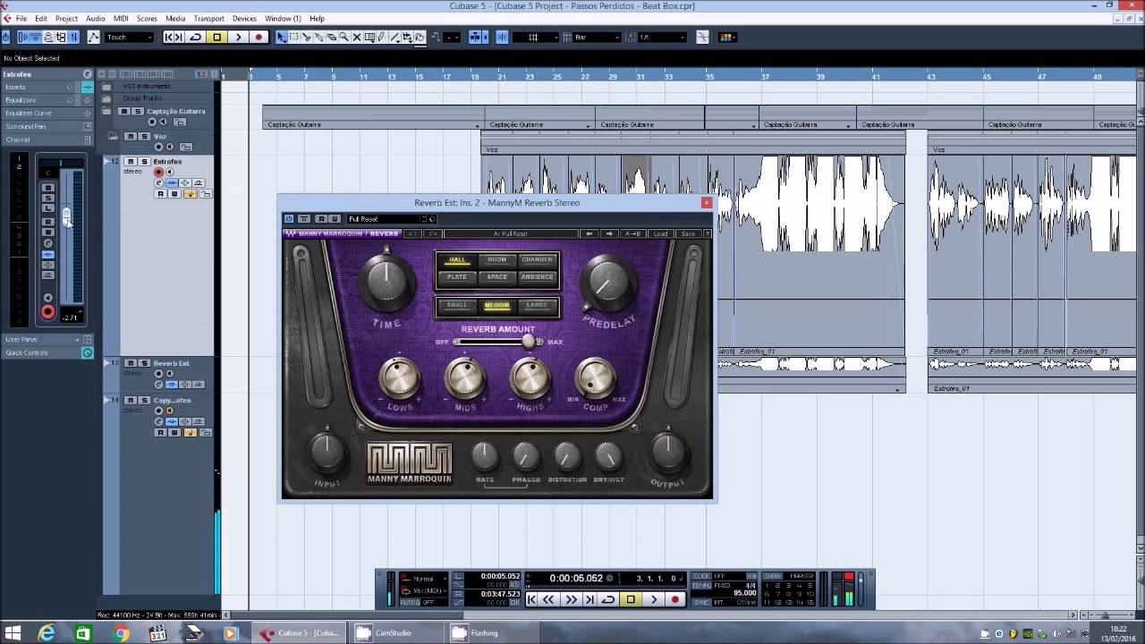This screenshot has width=1145, height=644.
Task: Click Go to Project Start in transport panel
Action: pyautogui.click(x=531, y=599)
